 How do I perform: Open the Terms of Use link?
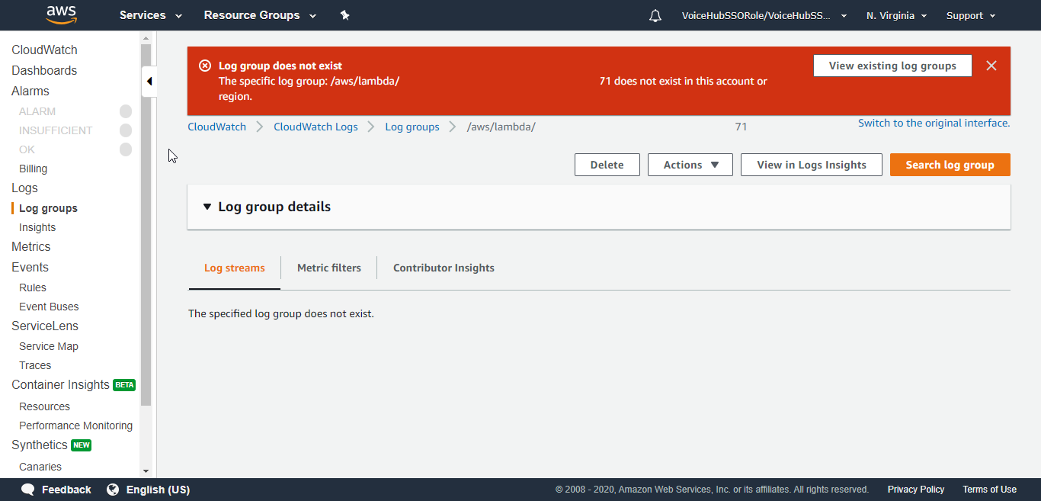coord(989,490)
